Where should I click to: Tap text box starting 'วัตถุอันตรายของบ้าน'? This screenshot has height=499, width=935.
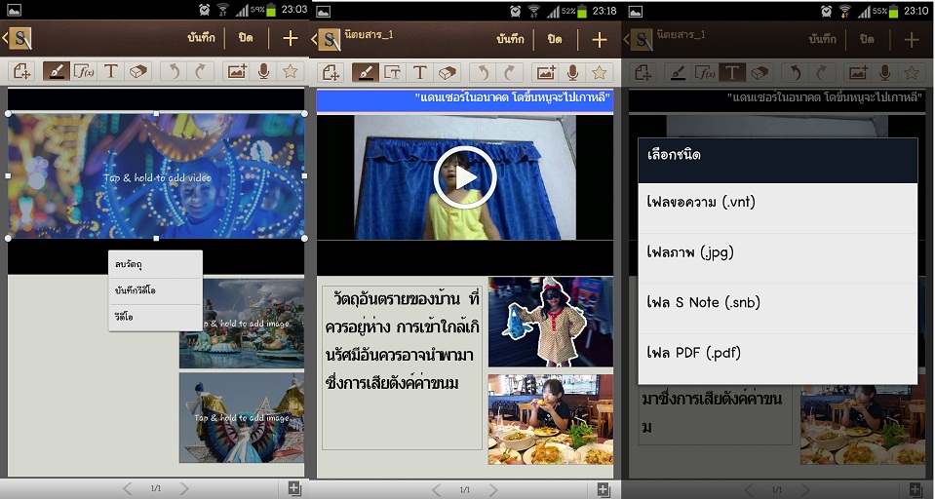tap(402, 367)
